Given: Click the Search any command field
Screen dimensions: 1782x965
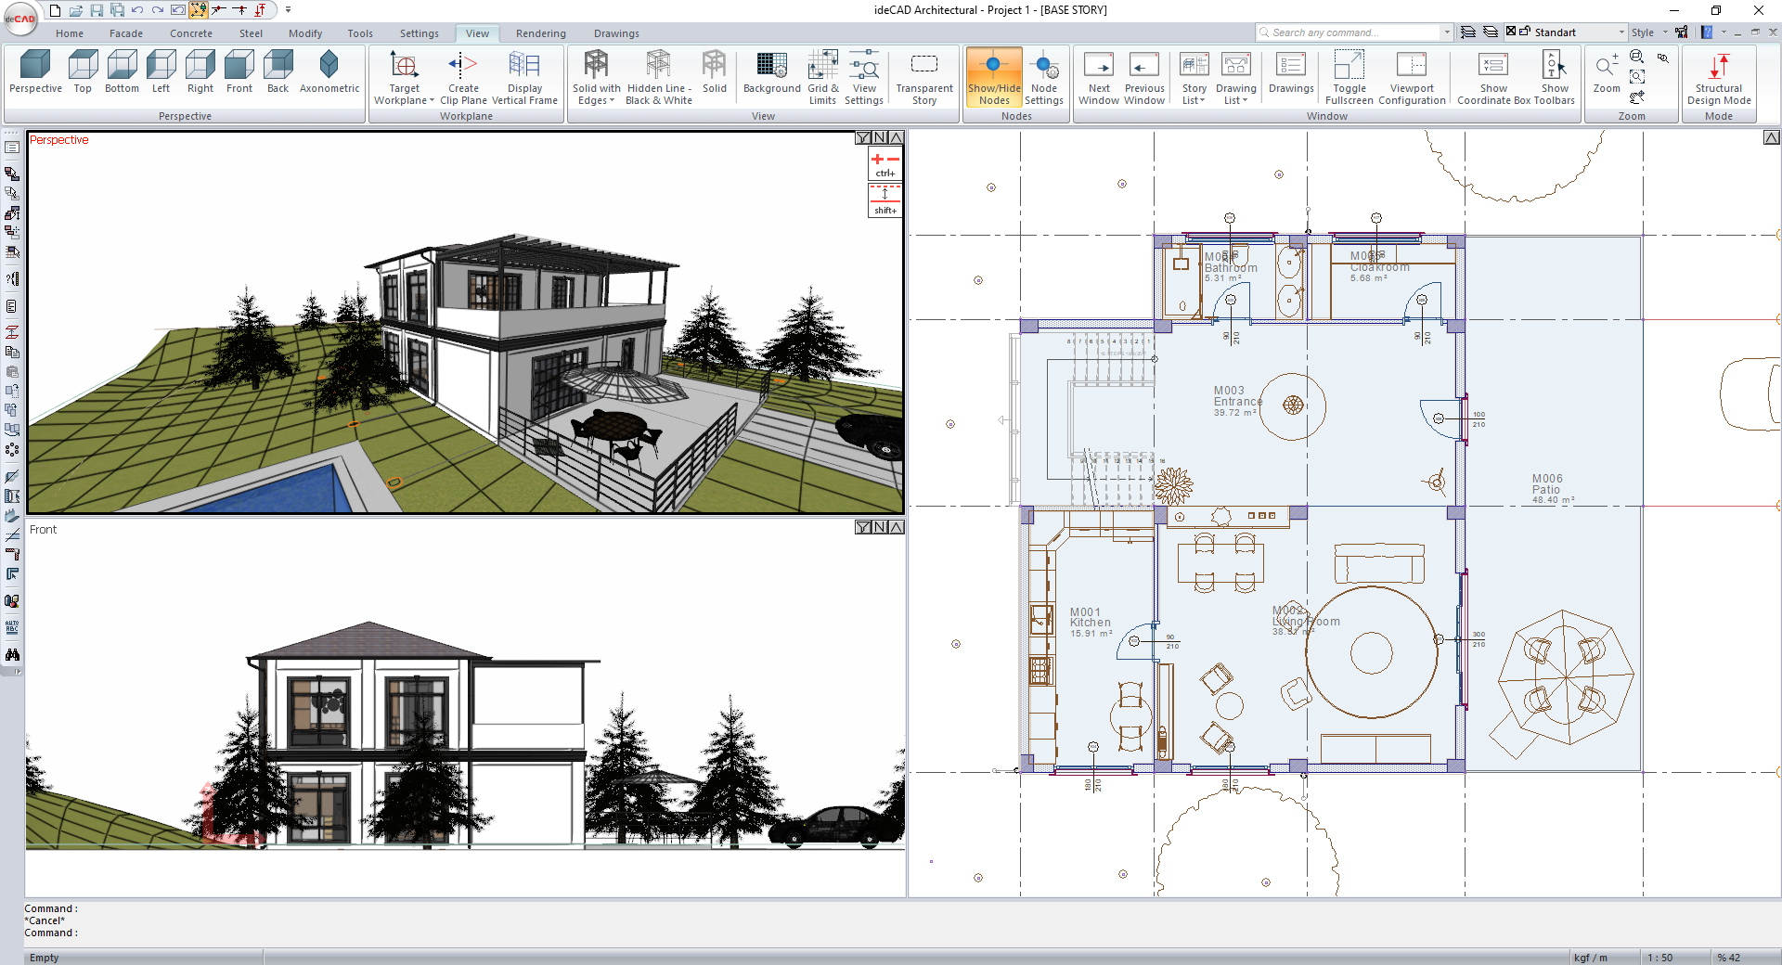Looking at the screenshot, I should pyautogui.click(x=1351, y=32).
